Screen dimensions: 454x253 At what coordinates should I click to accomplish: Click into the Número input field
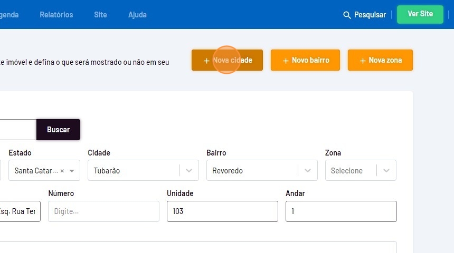point(103,211)
